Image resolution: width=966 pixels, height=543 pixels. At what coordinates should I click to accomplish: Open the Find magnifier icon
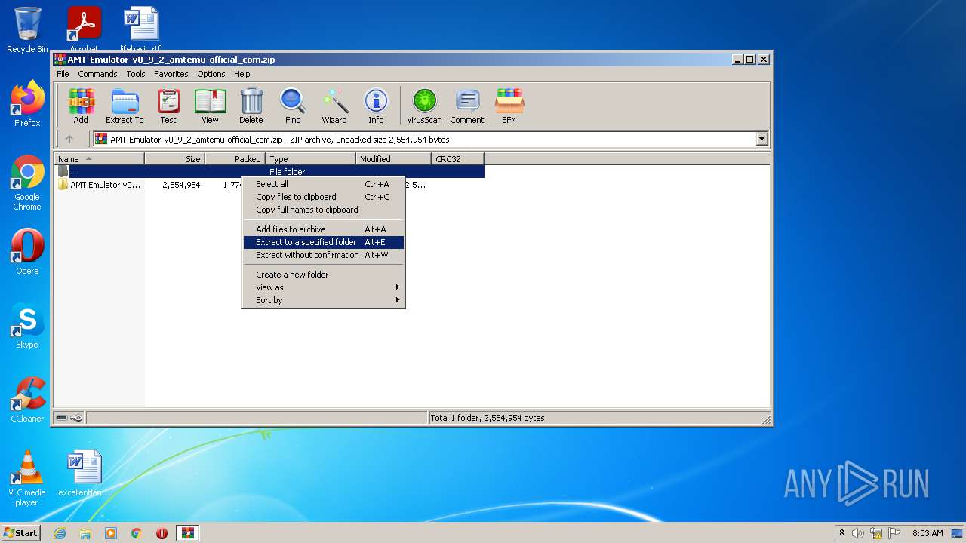click(x=293, y=106)
